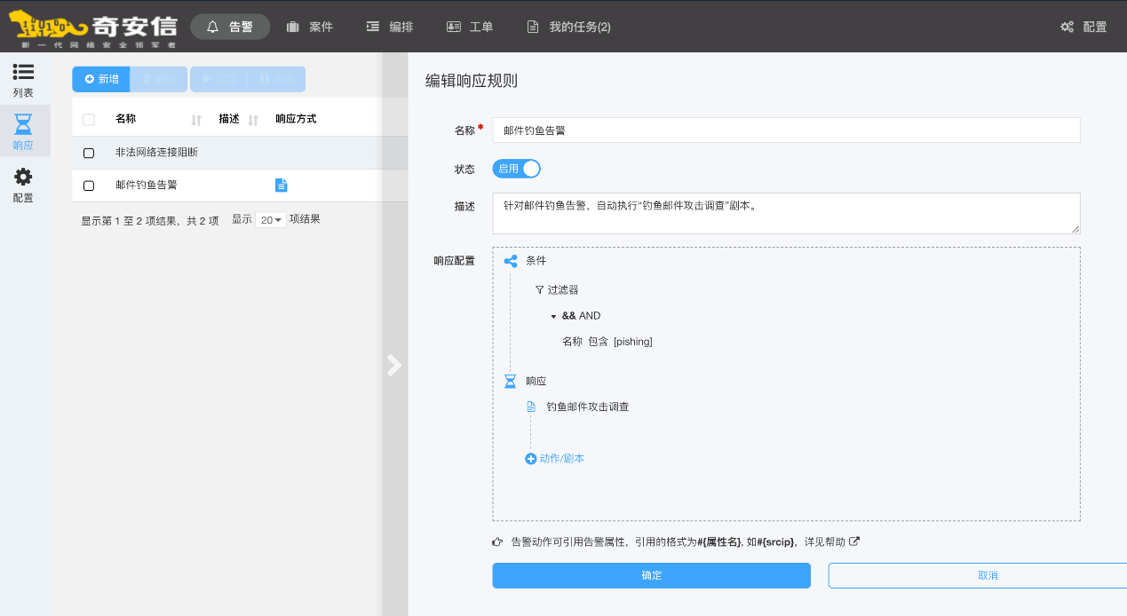The height and width of the screenshot is (616, 1127).
Task: Click the disabled 删除 (delete) button
Action: pos(159,79)
